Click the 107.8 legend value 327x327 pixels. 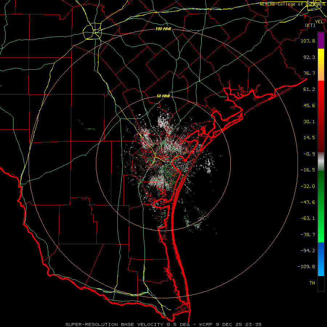pyautogui.click(x=308, y=41)
